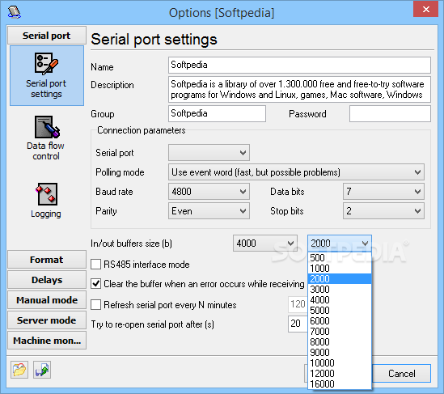The height and width of the screenshot is (394, 444).
Task: Select 5000 in the buffer size list
Action: [x=340, y=310]
